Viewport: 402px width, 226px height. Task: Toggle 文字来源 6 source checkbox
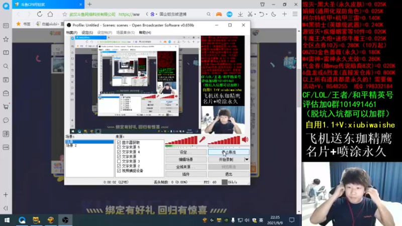(x=119, y=147)
